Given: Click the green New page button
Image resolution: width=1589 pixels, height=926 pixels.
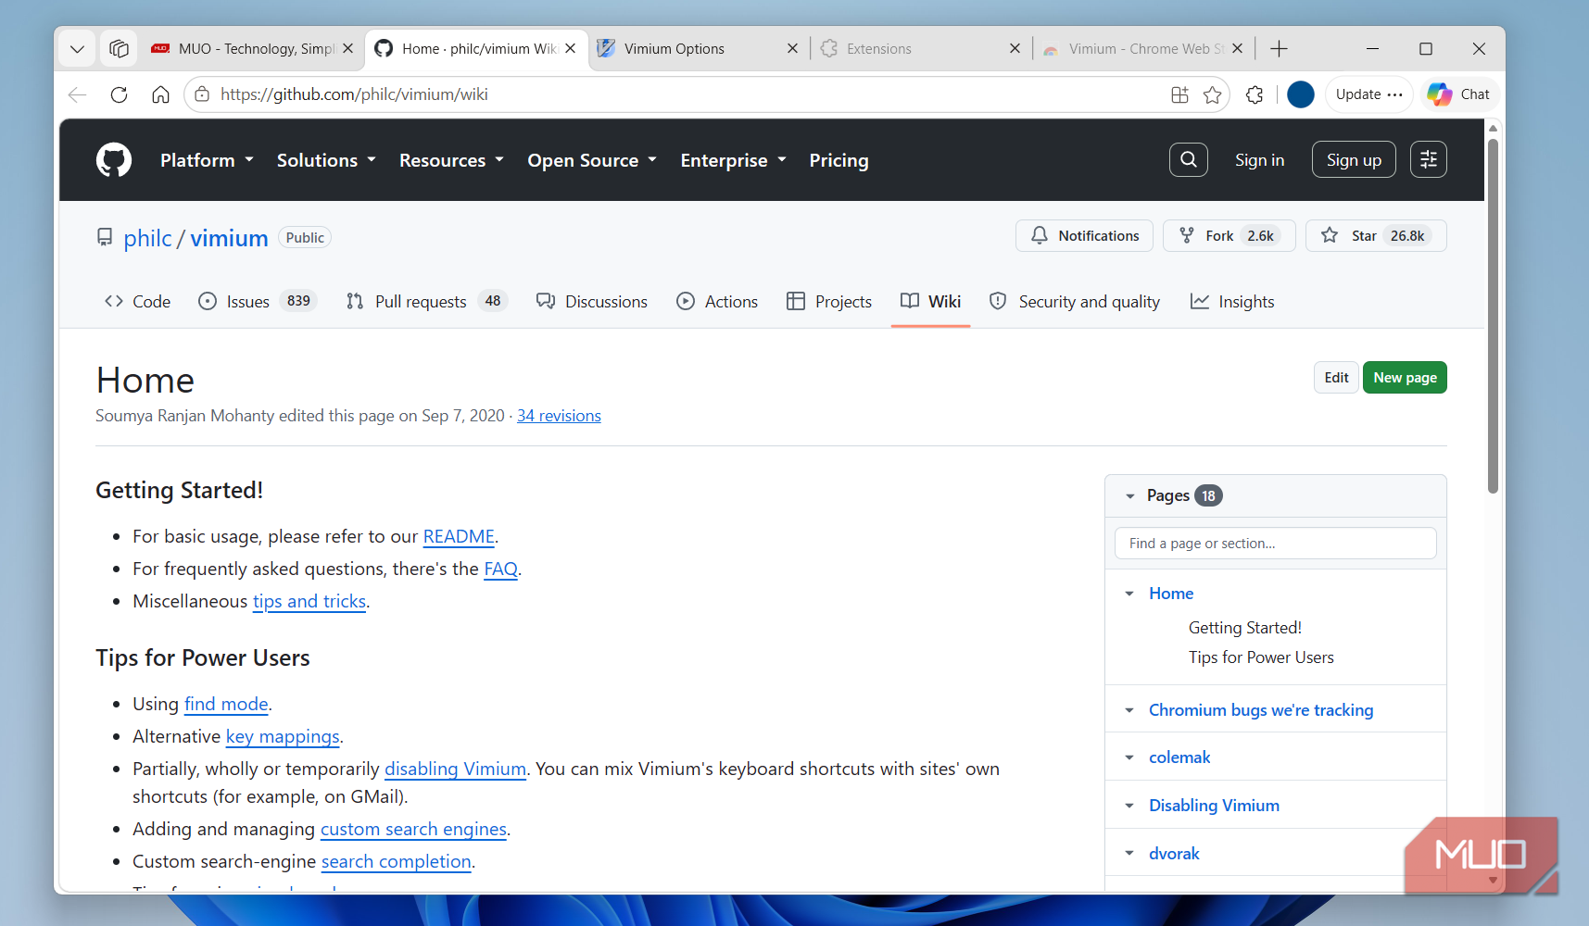Looking at the screenshot, I should 1405,378.
